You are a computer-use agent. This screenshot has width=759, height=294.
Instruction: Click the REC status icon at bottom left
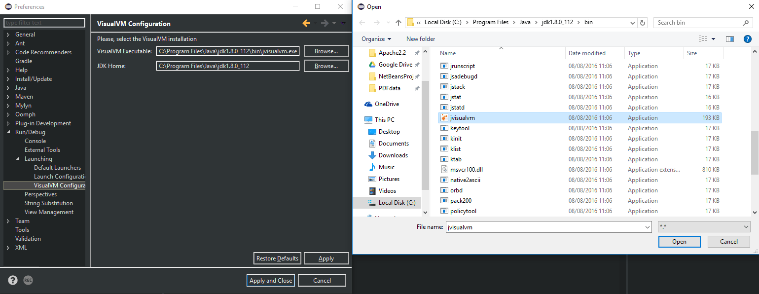28,280
